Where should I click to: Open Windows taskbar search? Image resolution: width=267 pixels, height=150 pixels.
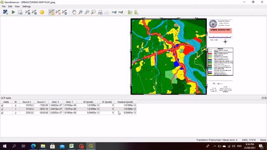tap(14, 146)
